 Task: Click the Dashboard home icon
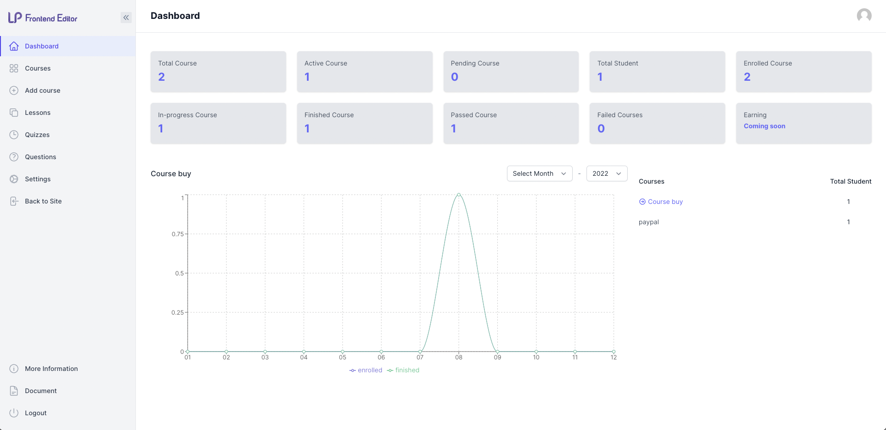(x=14, y=46)
